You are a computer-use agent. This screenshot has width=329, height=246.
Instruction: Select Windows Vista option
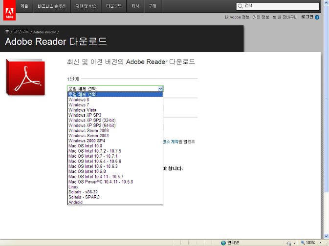click(x=115, y=110)
